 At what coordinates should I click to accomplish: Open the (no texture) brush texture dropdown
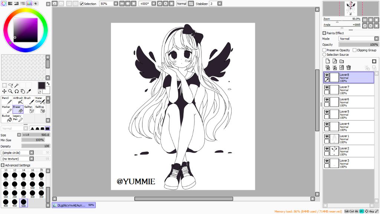click(32, 159)
